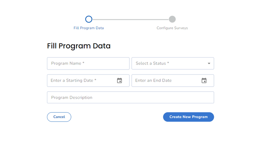
Task: Open the Select a Status combo box
Action: pos(173,63)
